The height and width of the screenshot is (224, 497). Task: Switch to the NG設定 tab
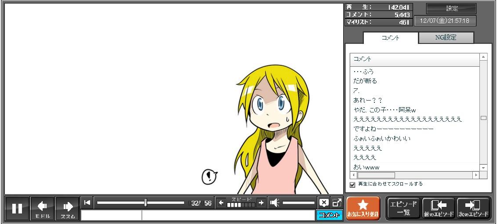coord(446,38)
